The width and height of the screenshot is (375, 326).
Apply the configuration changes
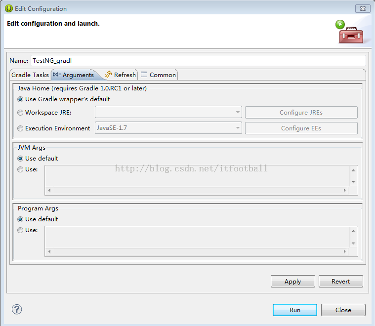tap(292, 281)
